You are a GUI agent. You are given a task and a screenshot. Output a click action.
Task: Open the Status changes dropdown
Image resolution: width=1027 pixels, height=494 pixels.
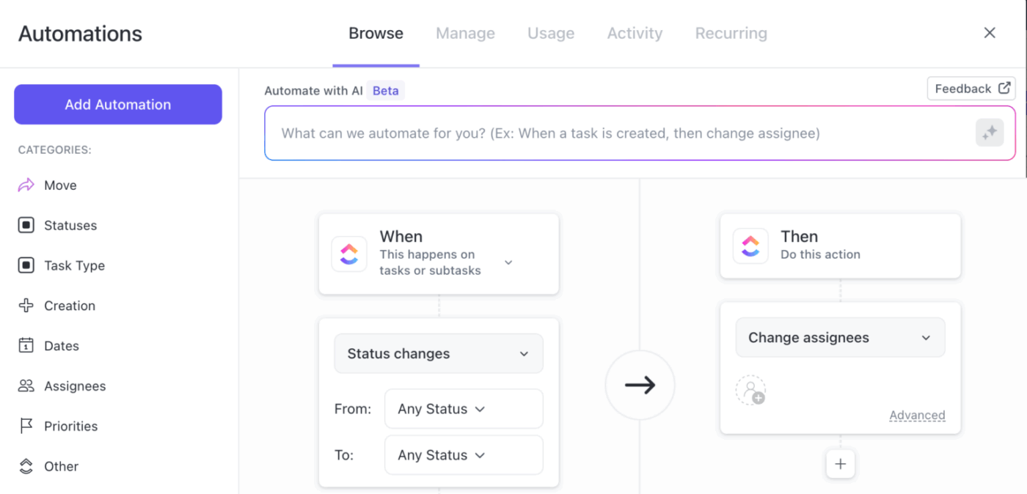(438, 353)
